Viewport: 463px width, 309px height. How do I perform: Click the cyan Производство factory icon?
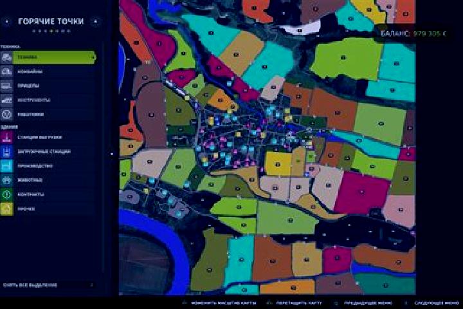(6, 165)
